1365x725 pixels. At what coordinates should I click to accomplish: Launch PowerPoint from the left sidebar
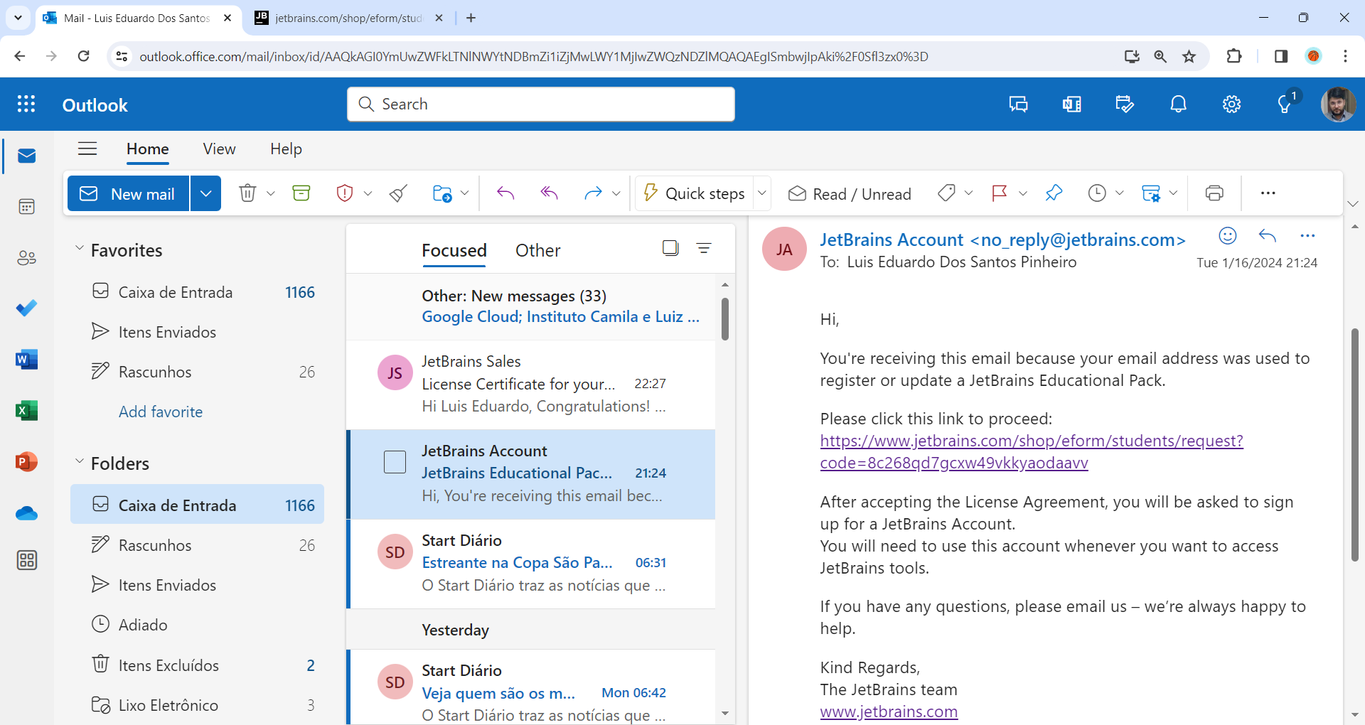(x=27, y=462)
